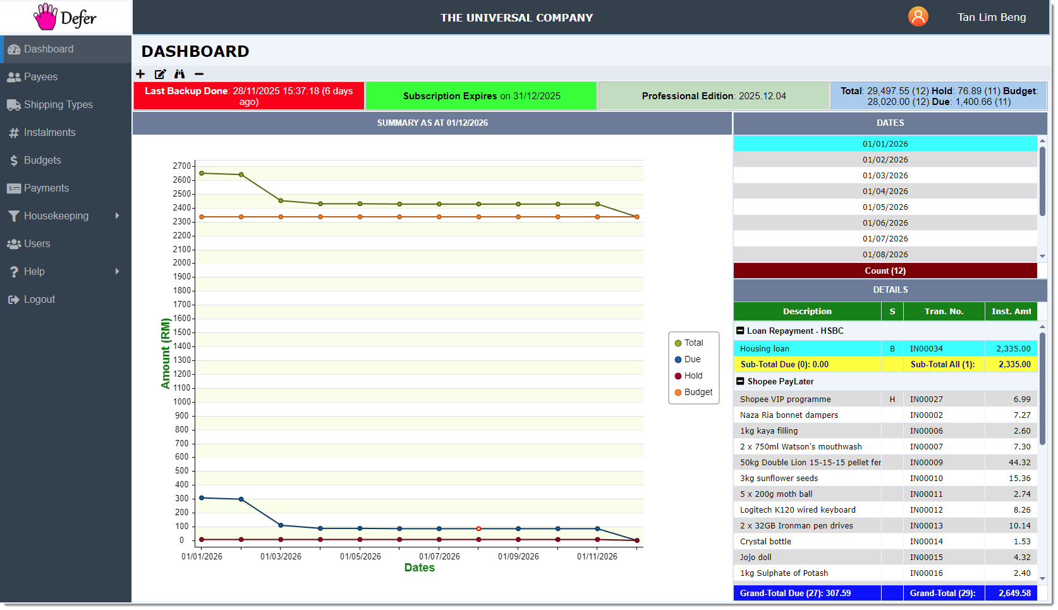Click the binoculars search icon
This screenshot has width=1058, height=610.
[179, 75]
